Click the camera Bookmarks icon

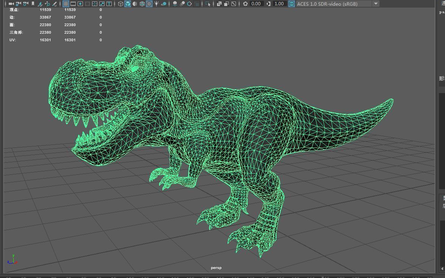(x=33, y=4)
